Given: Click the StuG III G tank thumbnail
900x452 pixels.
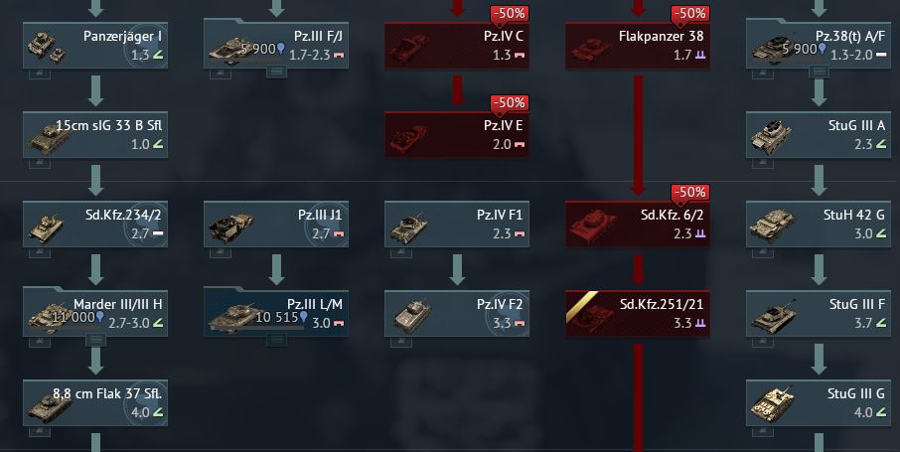Looking at the screenshot, I should (x=772, y=404).
